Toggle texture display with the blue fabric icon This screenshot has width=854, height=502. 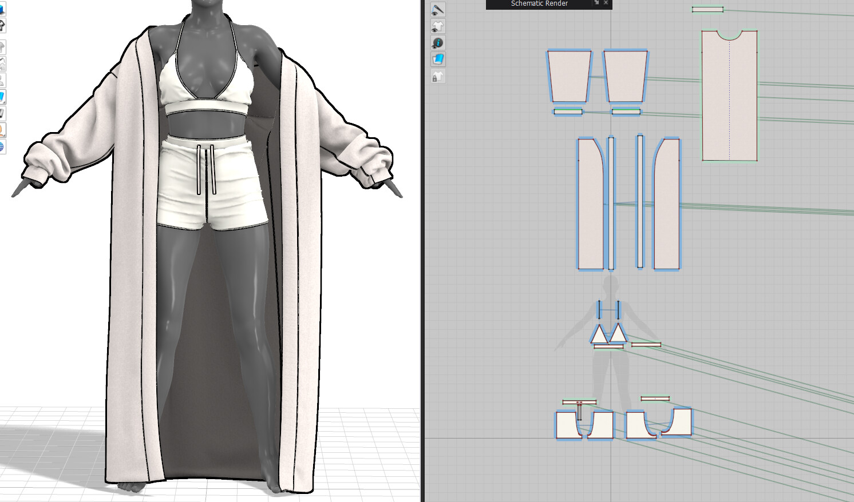pyautogui.click(x=438, y=58)
